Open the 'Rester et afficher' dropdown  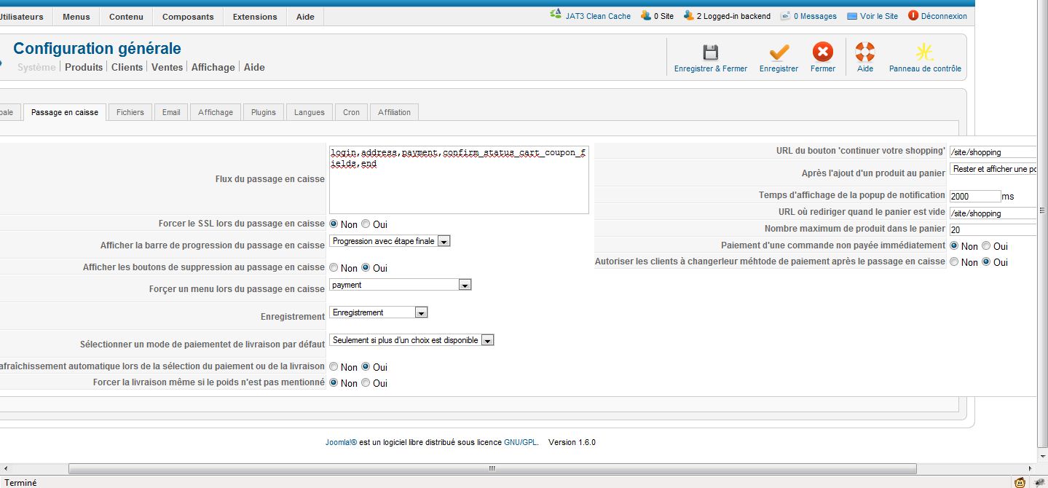click(993, 169)
